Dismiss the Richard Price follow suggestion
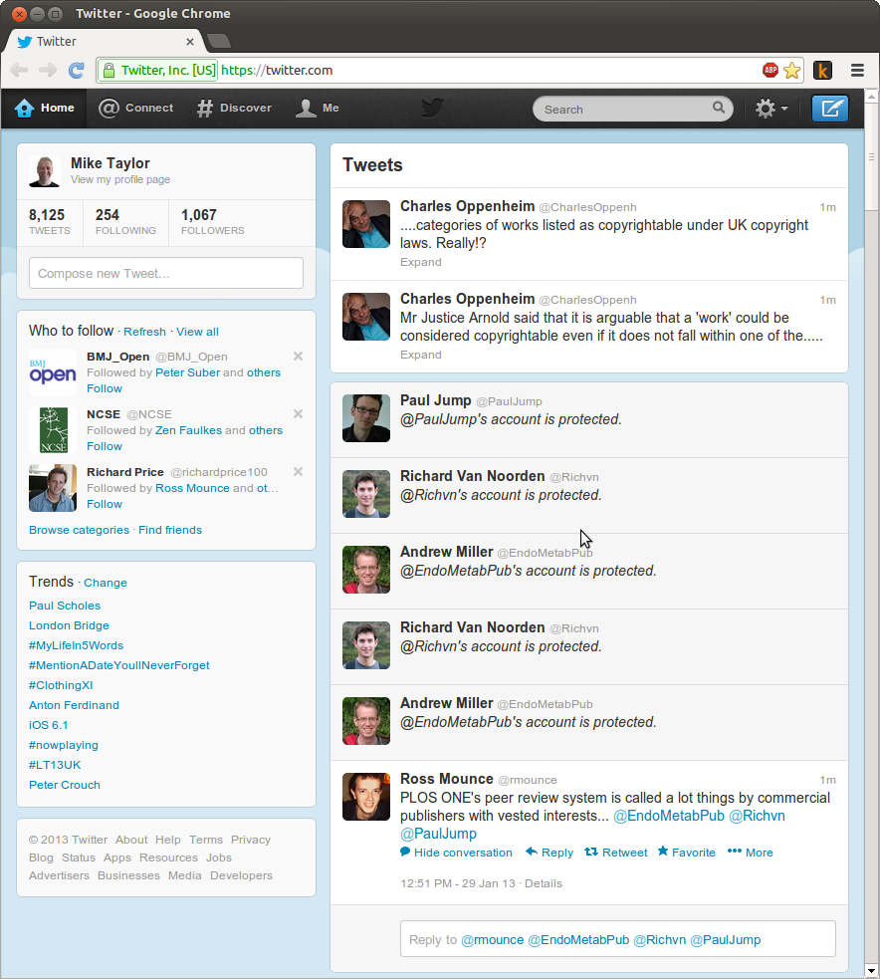This screenshot has width=880, height=979. point(299,472)
